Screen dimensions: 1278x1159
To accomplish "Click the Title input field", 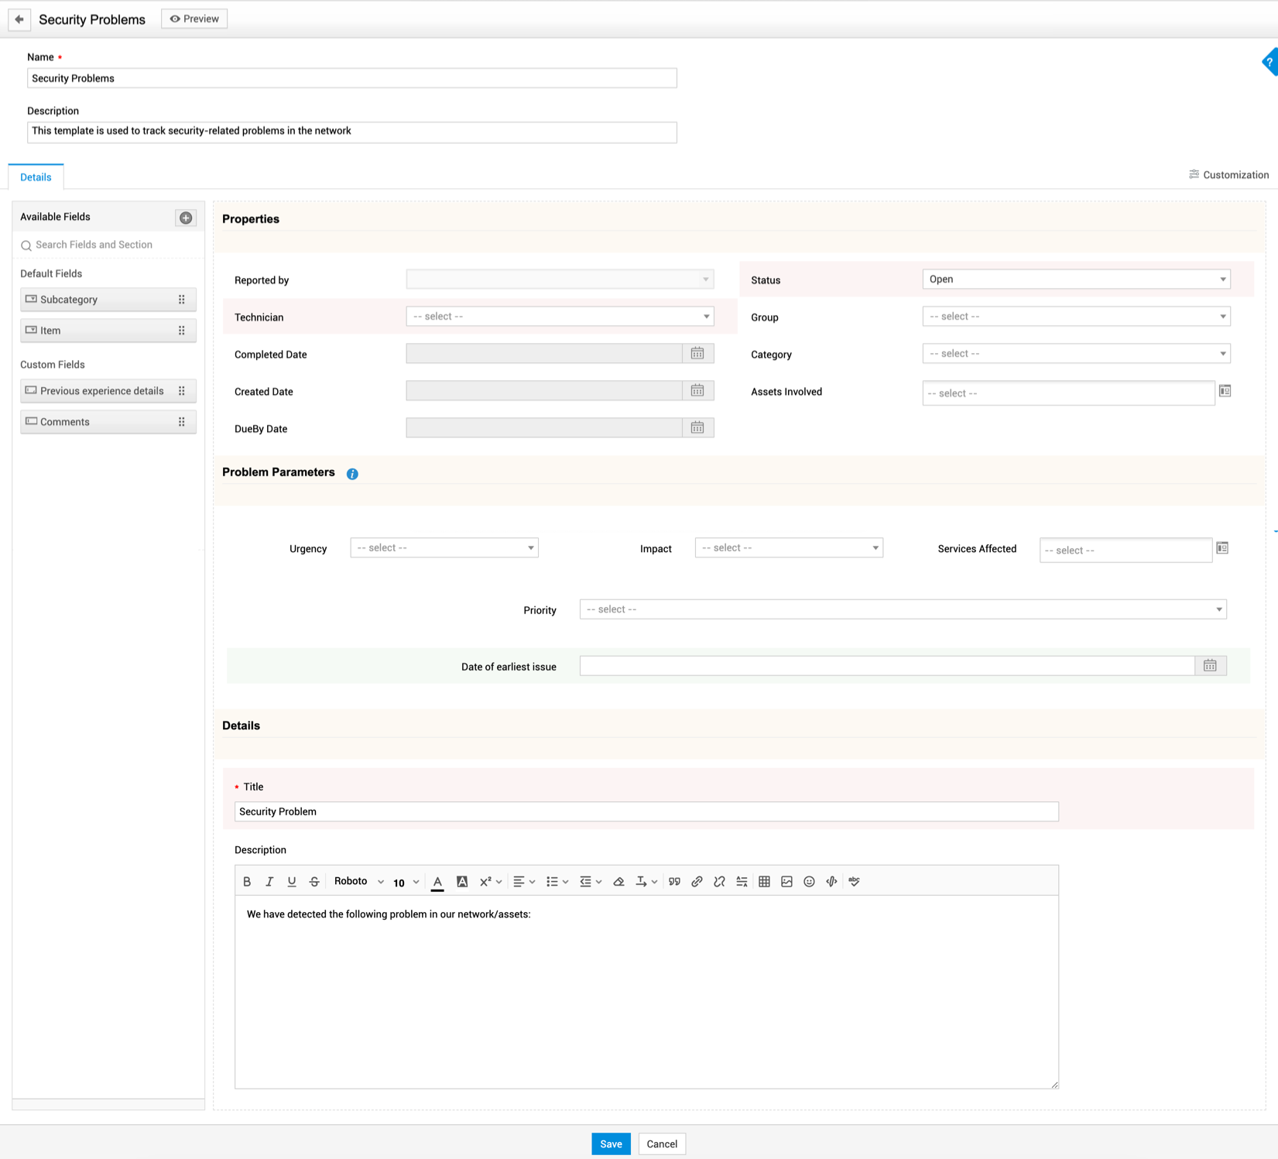I will pyautogui.click(x=646, y=811).
